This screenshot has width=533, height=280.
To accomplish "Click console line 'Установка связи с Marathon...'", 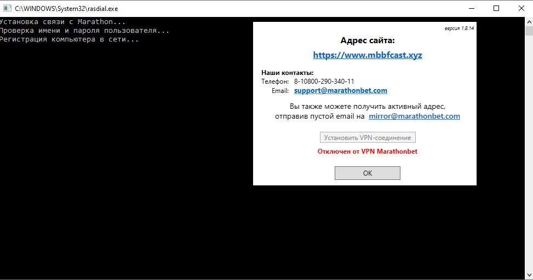I will 62,22.
